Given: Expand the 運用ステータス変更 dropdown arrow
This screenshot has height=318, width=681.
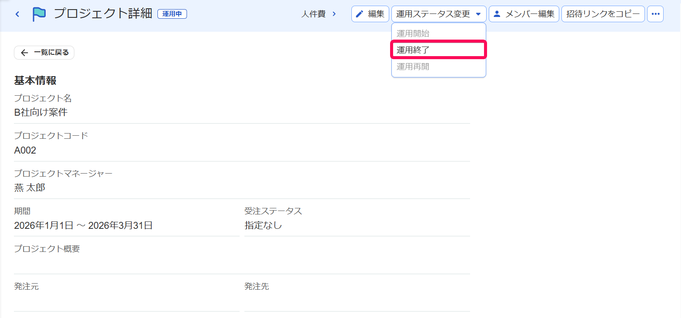Looking at the screenshot, I should (478, 14).
